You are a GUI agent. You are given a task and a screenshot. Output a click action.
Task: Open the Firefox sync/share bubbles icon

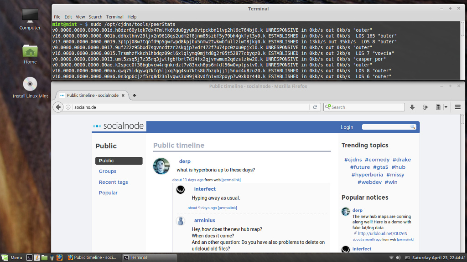(425, 107)
